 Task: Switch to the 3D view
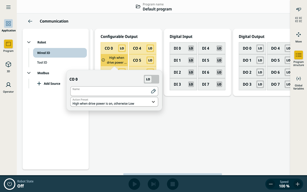(x=8, y=66)
